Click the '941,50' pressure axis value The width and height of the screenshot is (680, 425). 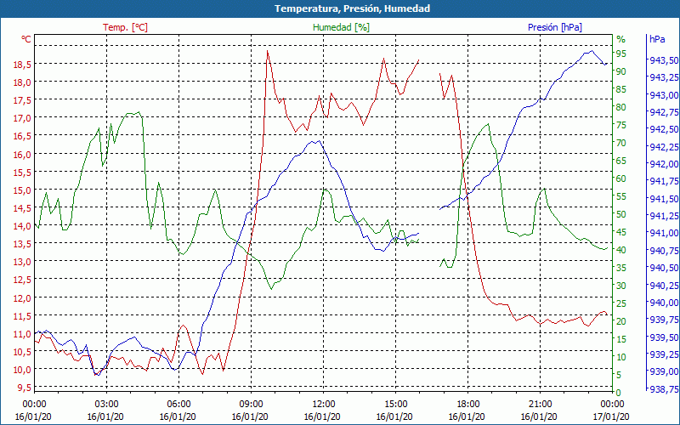coord(664,199)
